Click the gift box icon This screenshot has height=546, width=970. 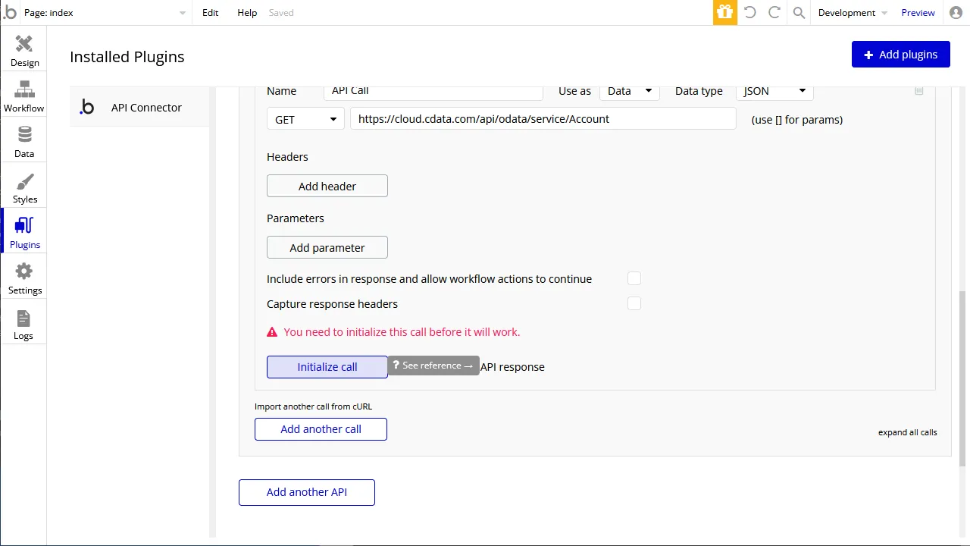725,13
